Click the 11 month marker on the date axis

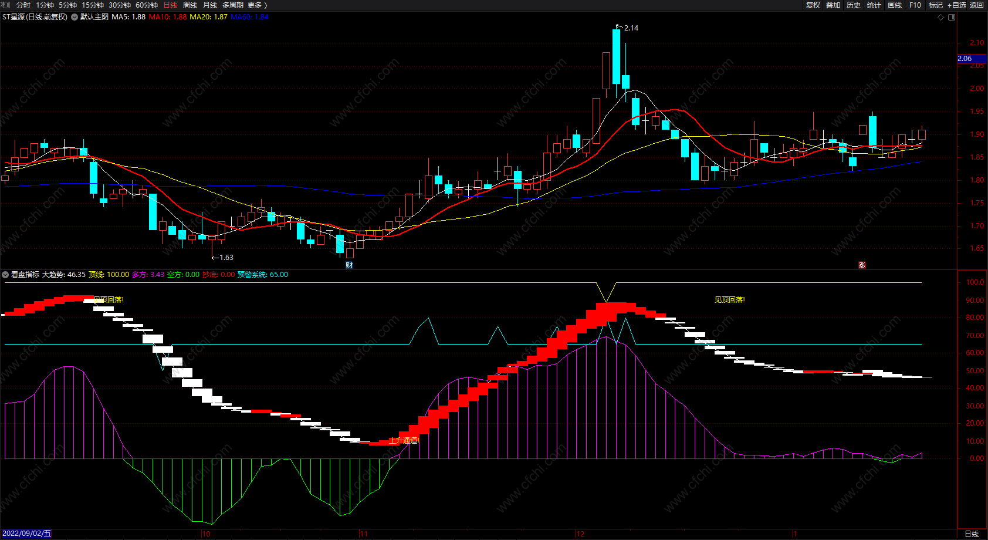363,534
